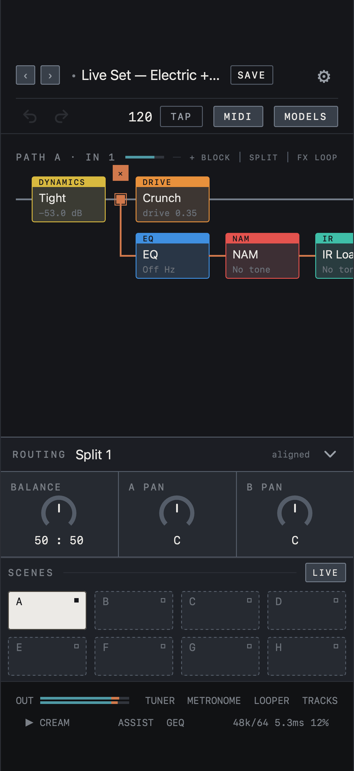Switch to scene F
354x771 pixels.
[134, 656]
